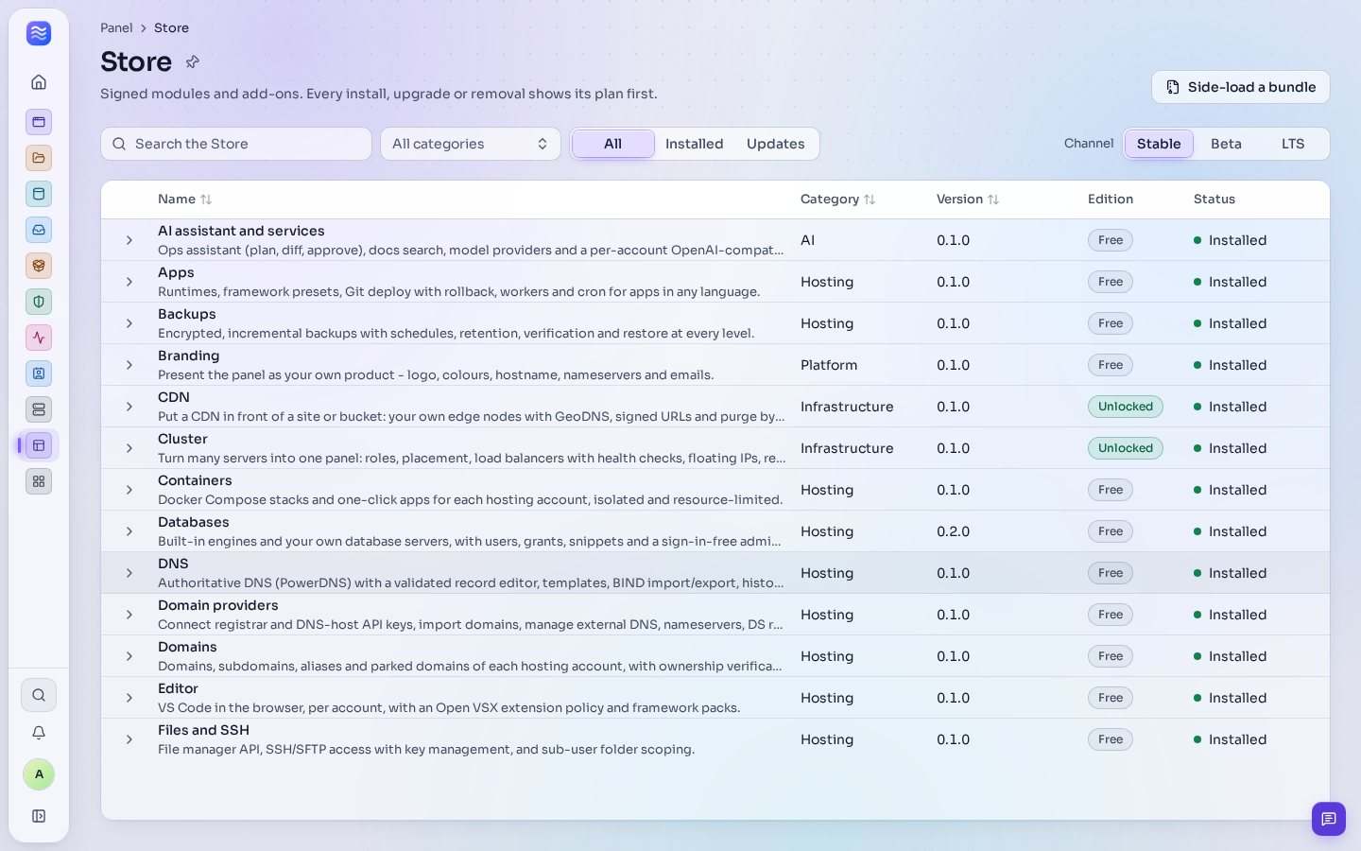Expand the CDN row chevron
The width and height of the screenshot is (1361, 851).
click(x=129, y=407)
